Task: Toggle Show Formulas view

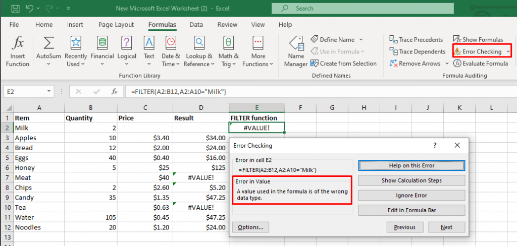Action: tap(478, 39)
